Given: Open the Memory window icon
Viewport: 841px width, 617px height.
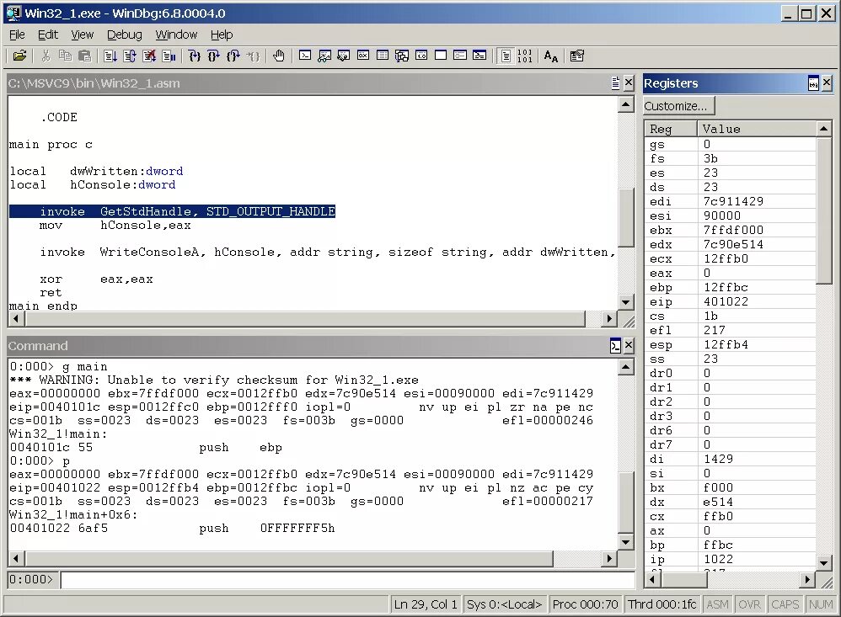Looking at the screenshot, I should [x=381, y=56].
